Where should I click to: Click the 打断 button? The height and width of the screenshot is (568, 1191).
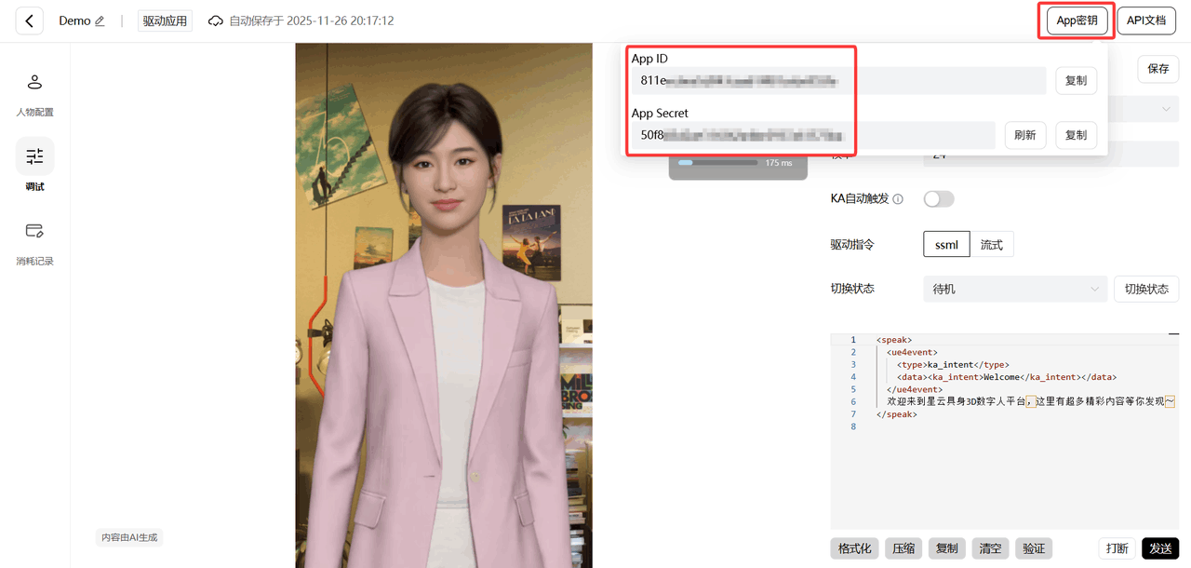1117,548
